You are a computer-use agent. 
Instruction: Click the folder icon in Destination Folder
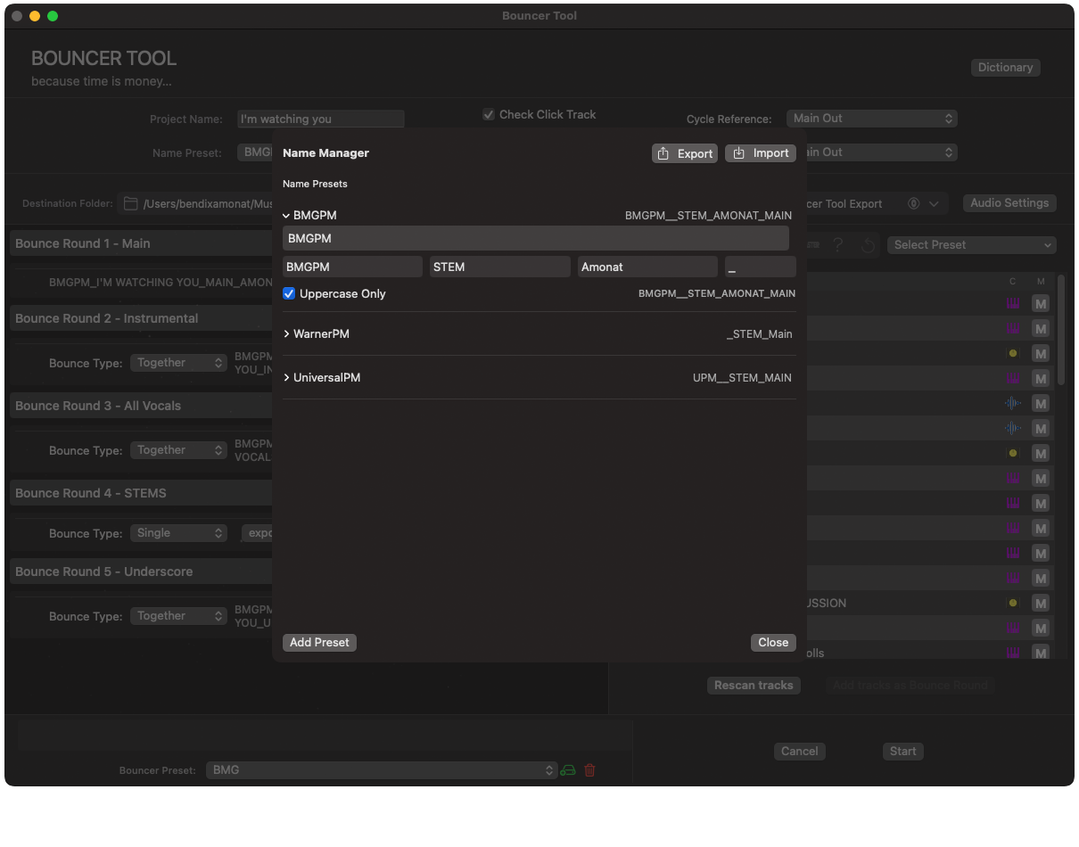pos(130,204)
